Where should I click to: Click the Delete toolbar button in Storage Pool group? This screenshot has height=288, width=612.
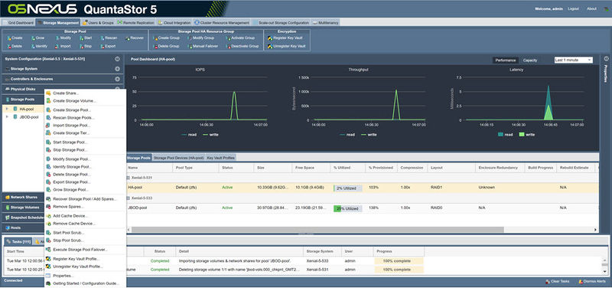(x=15, y=46)
